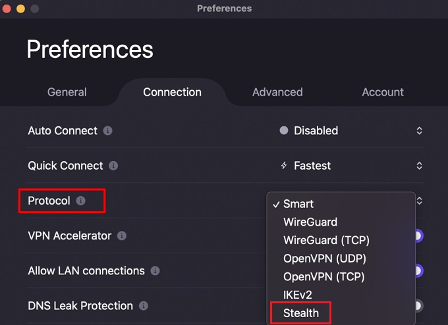
Task: Toggle the VPN Accelerator switch
Action: click(418, 236)
